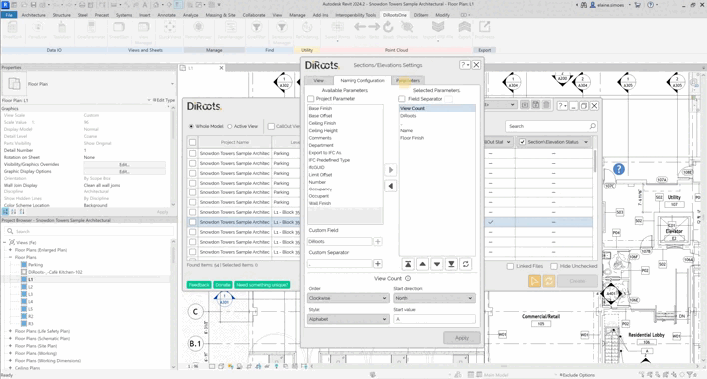The image size is (707, 379).
Task: Open the ReOrdering utility tool
Action: click(x=307, y=31)
